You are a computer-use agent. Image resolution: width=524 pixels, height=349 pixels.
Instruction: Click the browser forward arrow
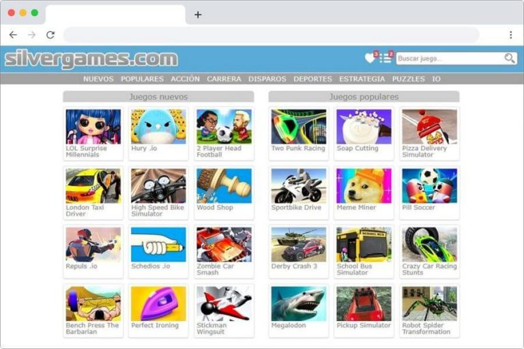point(32,35)
